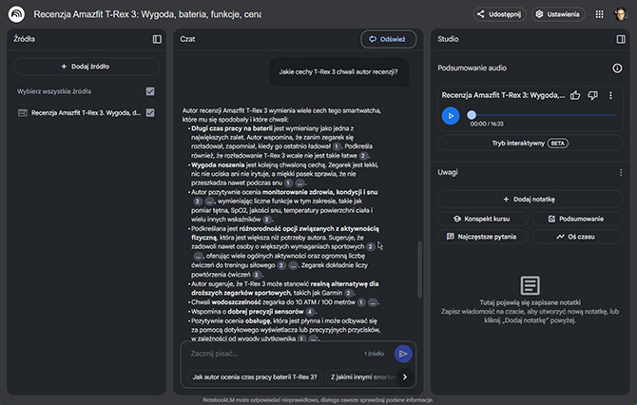The height and width of the screenshot is (405, 637).
Task: Generate Konspekt kursu
Action: [483, 219]
